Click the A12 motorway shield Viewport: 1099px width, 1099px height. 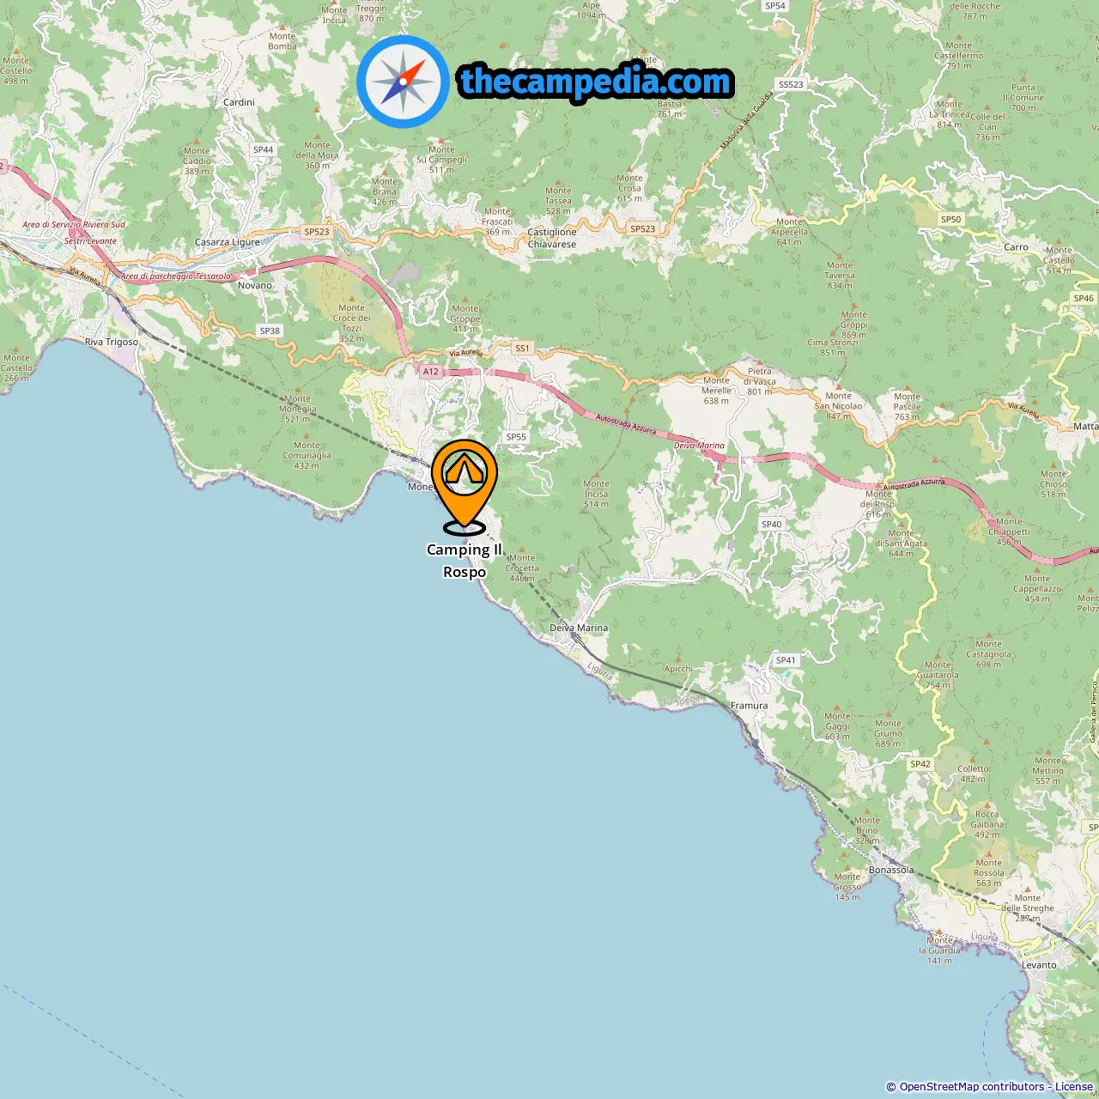[431, 372]
